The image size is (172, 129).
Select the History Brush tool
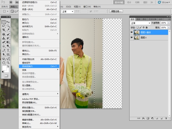pyautogui.click(x=8, y=38)
